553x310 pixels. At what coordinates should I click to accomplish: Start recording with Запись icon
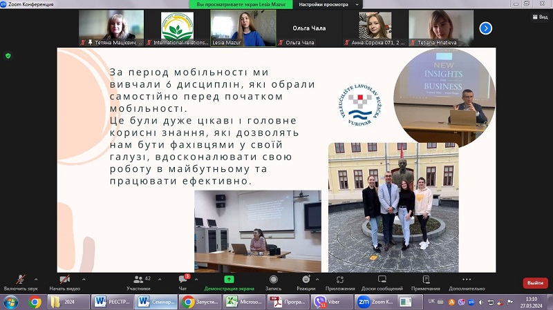[x=273, y=279]
